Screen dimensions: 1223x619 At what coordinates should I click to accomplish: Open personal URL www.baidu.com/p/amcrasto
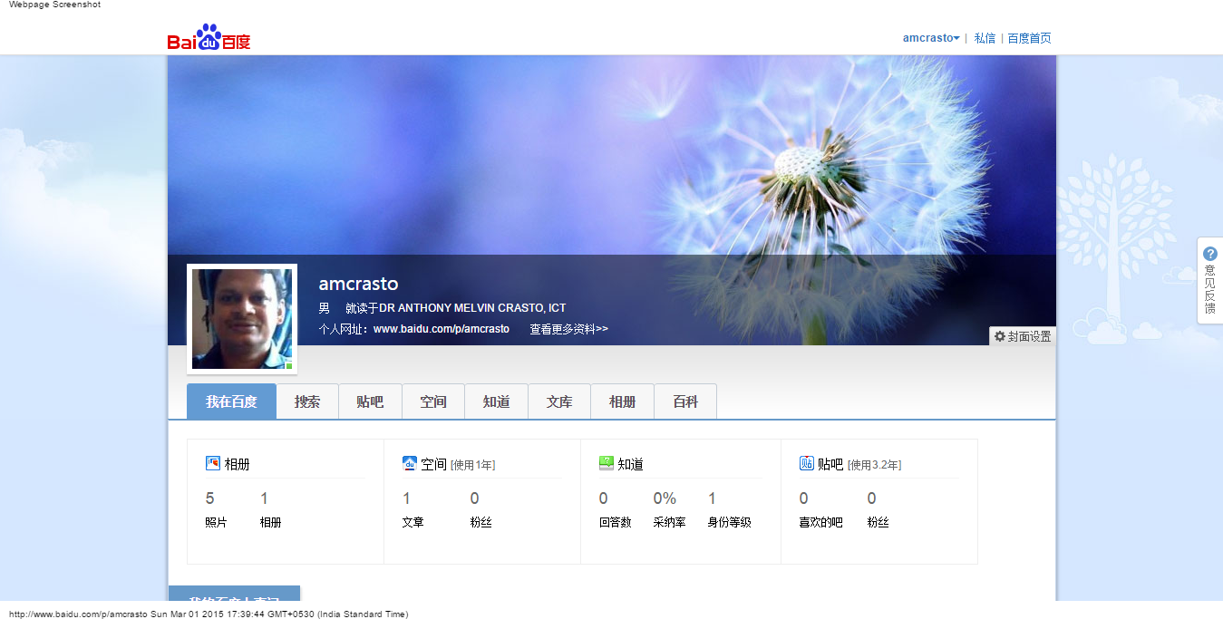point(442,329)
